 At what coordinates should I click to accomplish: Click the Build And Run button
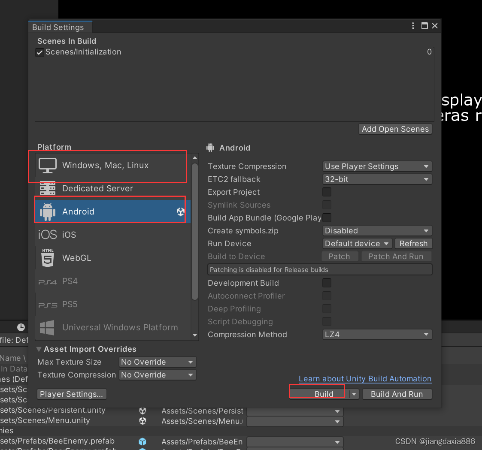pyautogui.click(x=397, y=394)
